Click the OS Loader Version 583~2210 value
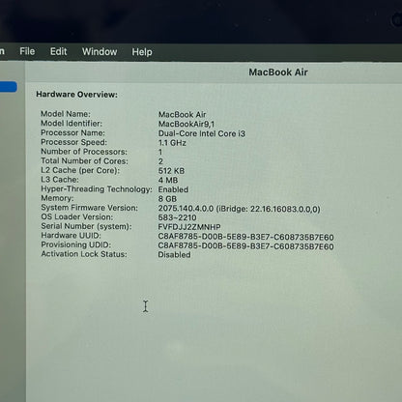Viewport: 402px width, 402px height. (177, 217)
